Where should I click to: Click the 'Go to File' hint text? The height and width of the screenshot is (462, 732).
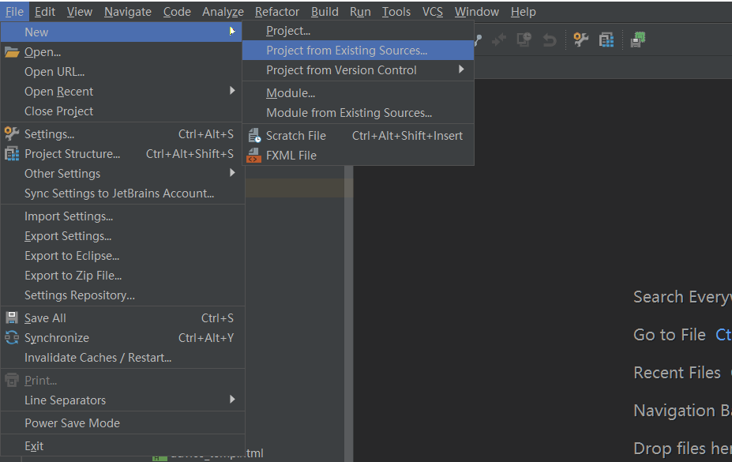(669, 335)
